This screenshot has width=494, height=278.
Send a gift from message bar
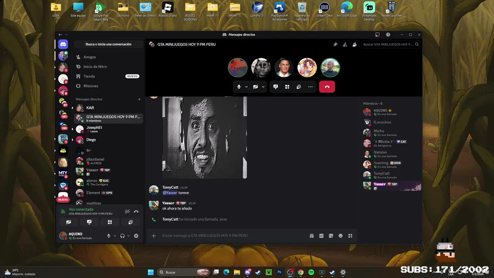(x=312, y=236)
